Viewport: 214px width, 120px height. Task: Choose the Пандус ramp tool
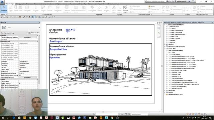click(100, 9)
